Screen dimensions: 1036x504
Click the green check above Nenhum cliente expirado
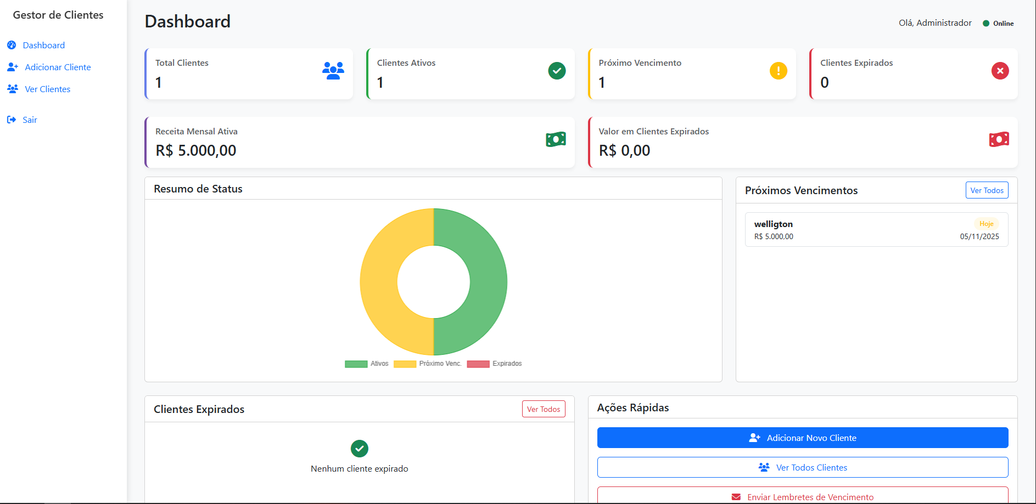359,449
